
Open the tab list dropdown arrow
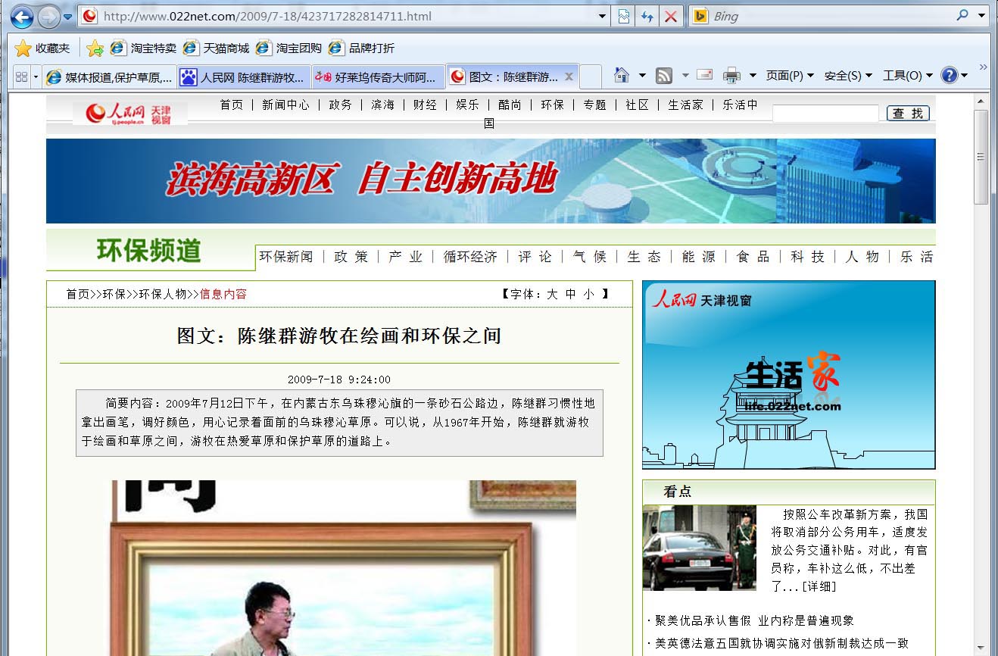tap(36, 77)
